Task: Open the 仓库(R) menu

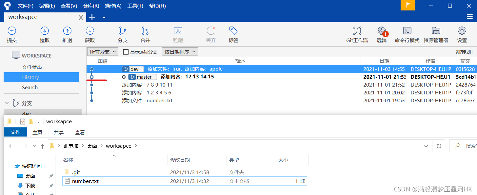Action: click(x=90, y=6)
